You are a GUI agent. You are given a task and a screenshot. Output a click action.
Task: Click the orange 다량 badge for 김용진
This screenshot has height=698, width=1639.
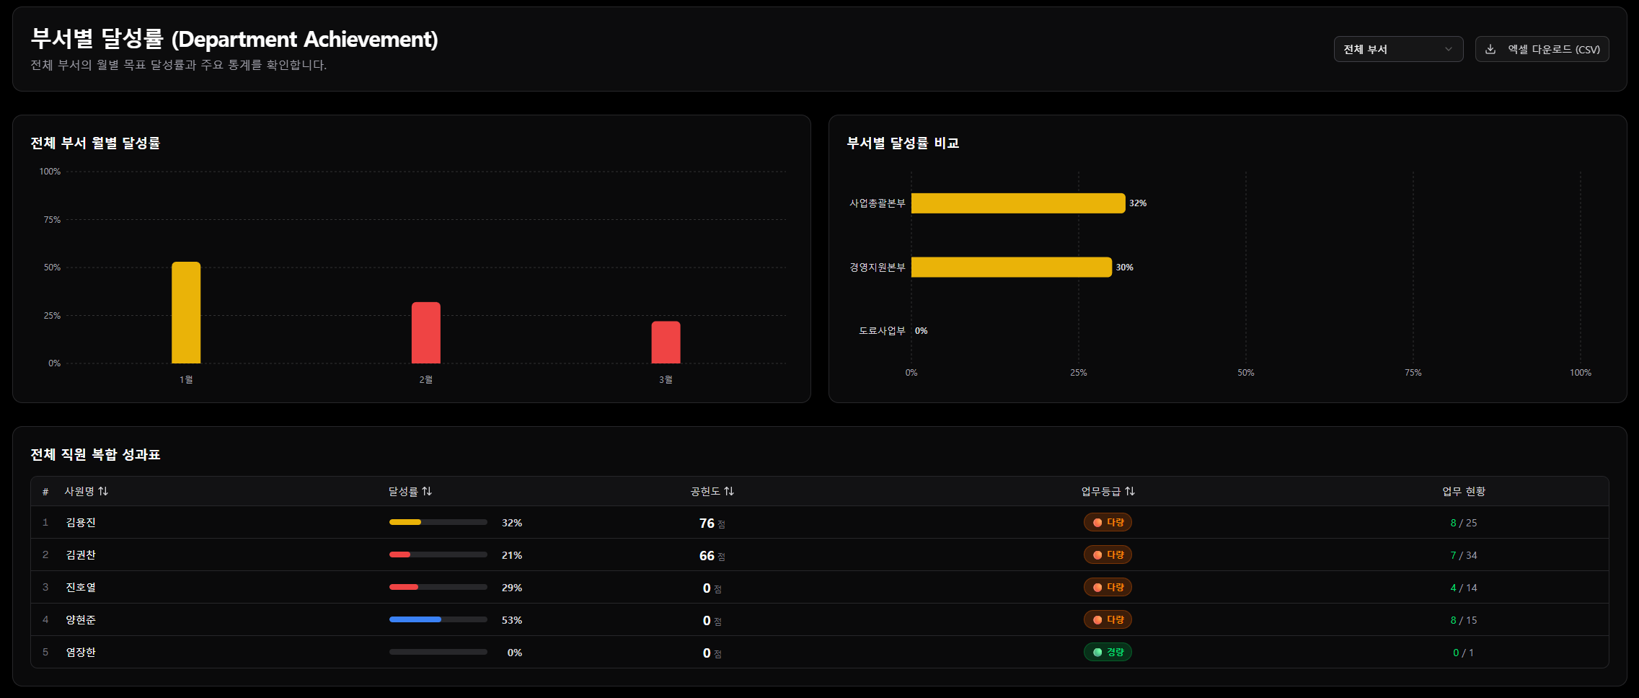[1108, 522]
